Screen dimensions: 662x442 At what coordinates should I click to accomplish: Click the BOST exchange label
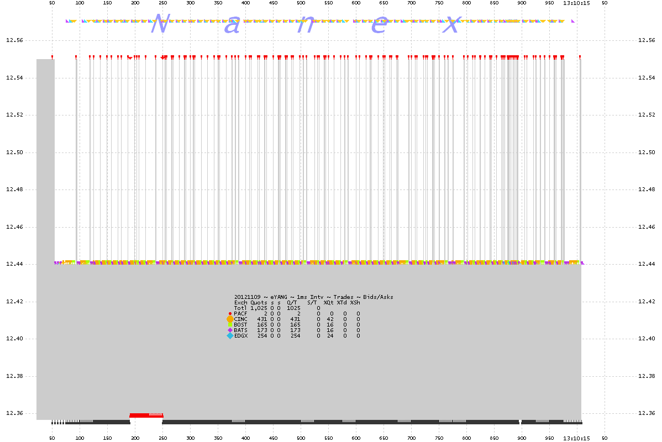point(240,325)
